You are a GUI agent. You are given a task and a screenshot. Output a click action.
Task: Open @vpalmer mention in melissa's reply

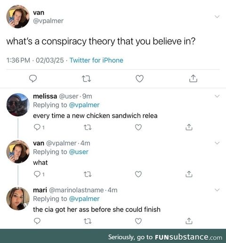[x=84, y=105]
